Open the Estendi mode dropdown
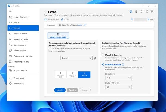Screen dimensions: 166x112 pos(76,58)
